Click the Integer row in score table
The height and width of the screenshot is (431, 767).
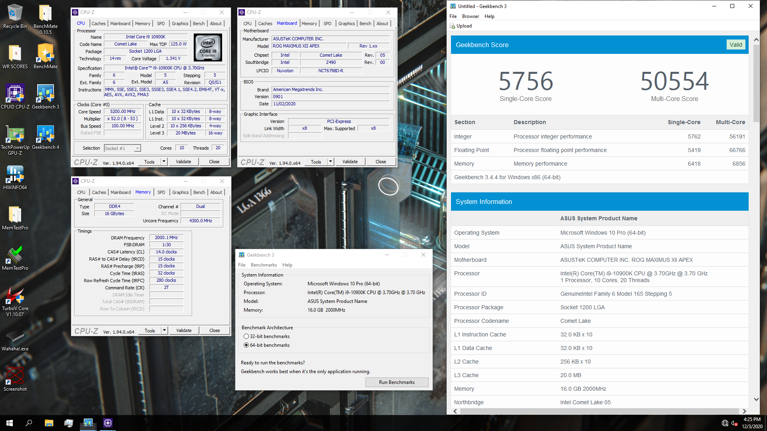[600, 136]
